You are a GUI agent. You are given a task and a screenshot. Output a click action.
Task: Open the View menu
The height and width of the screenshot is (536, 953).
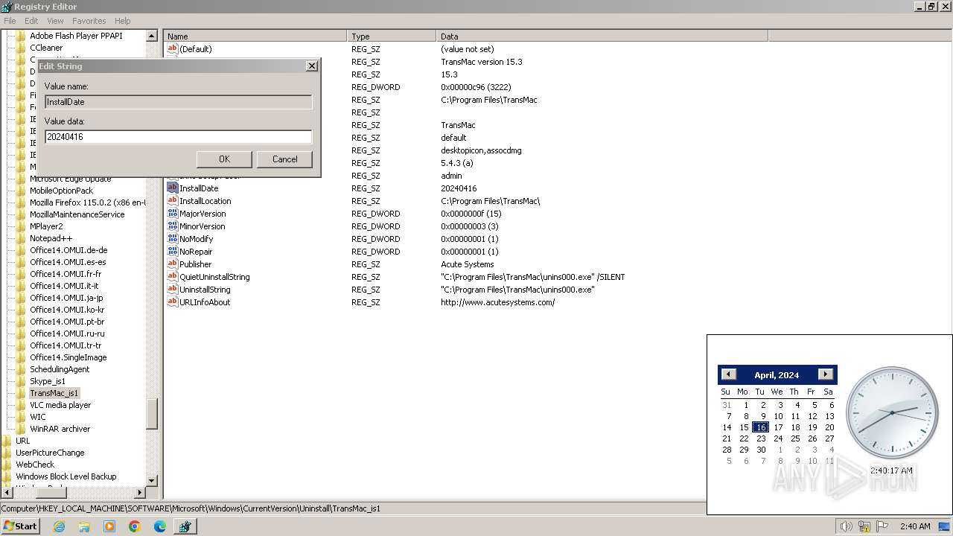pyautogui.click(x=55, y=21)
